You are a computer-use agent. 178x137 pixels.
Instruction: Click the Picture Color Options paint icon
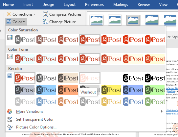point(10,127)
